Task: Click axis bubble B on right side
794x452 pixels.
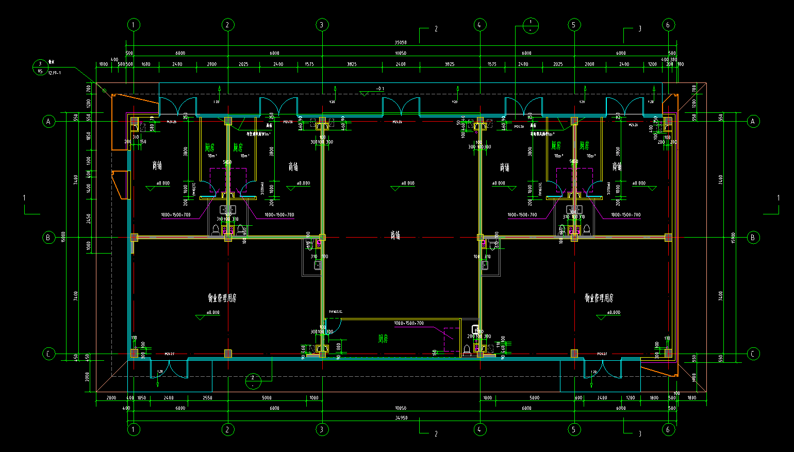Action: pos(753,238)
